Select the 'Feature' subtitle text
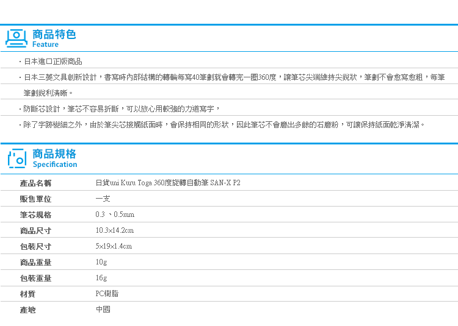 45,44
